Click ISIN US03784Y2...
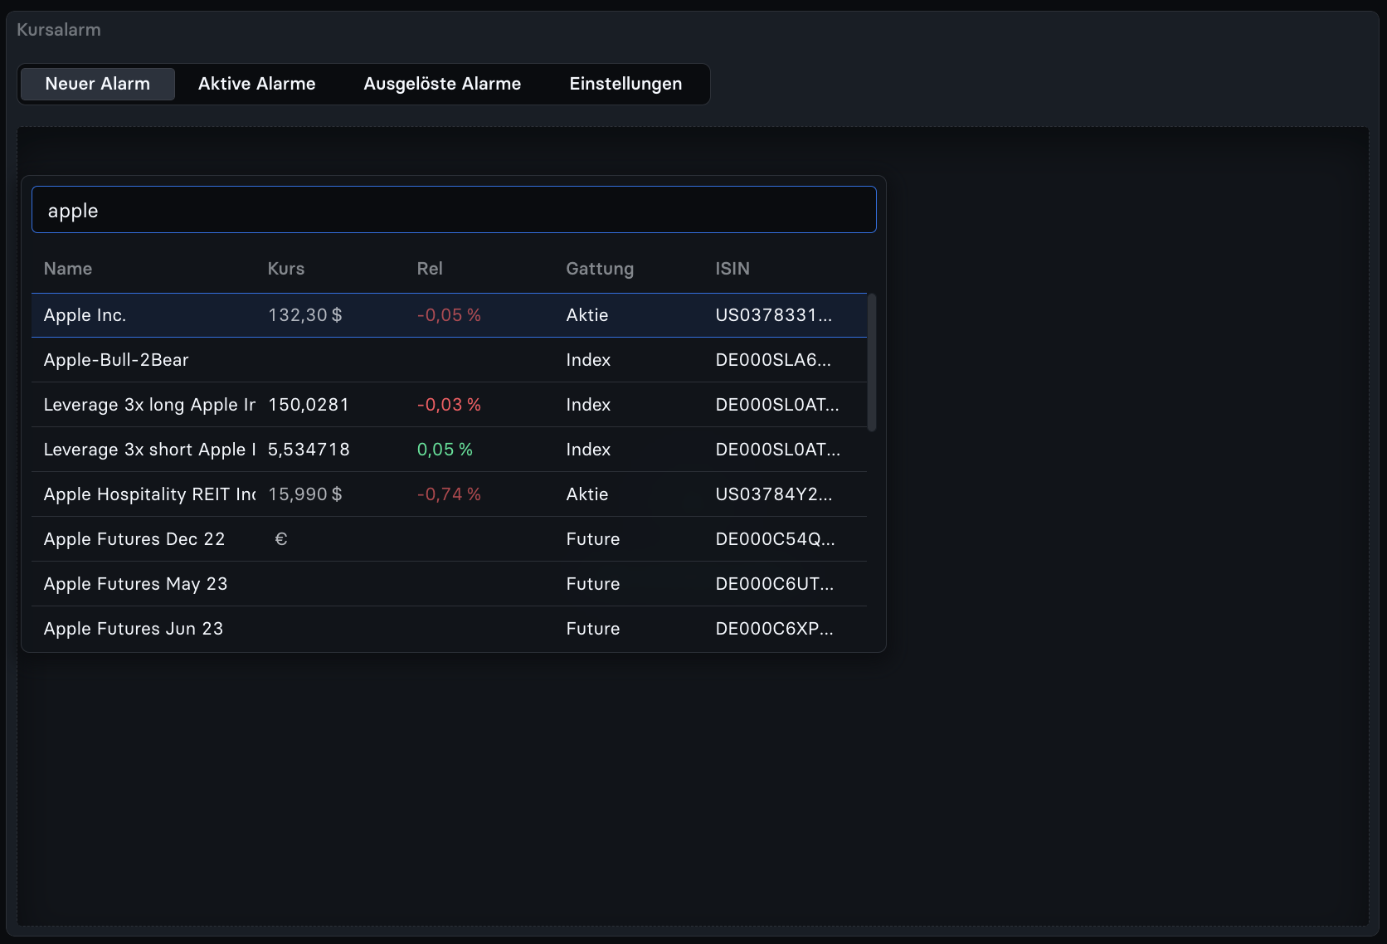Screen dimensions: 1387x944 pyautogui.click(x=774, y=494)
